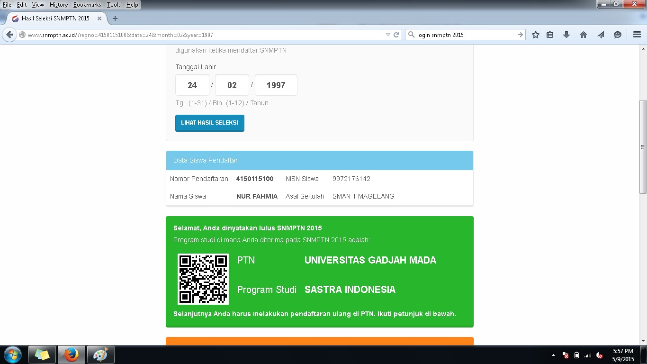Go to the Firefox Home icon
This screenshot has width=647, height=364.
[584, 35]
